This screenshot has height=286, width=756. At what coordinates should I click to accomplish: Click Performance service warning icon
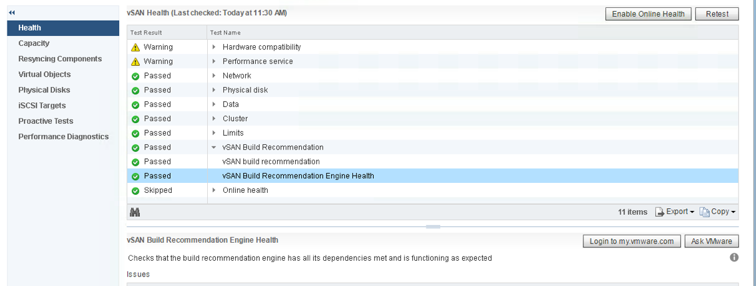(x=135, y=62)
